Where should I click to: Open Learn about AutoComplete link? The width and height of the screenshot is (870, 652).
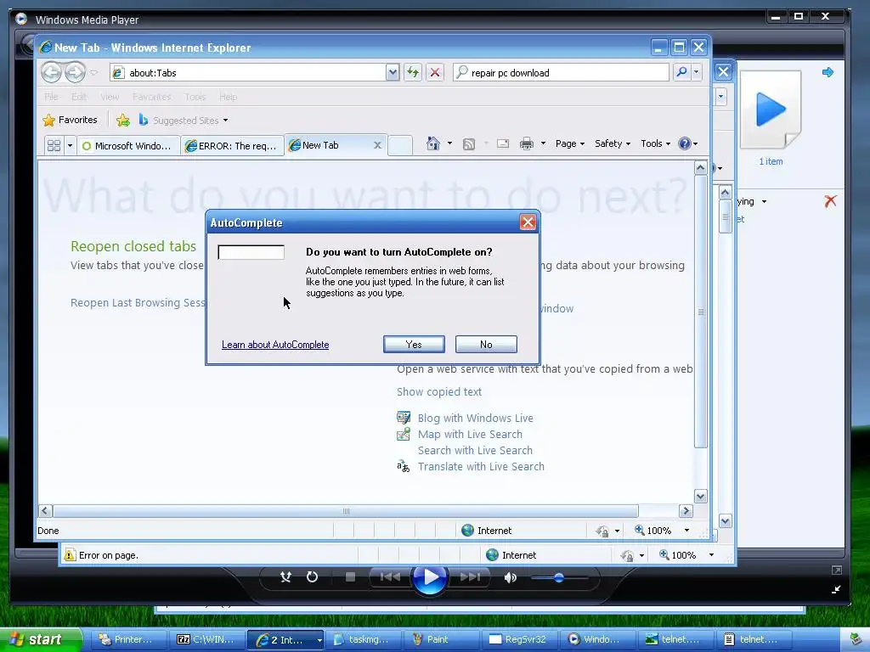(275, 345)
